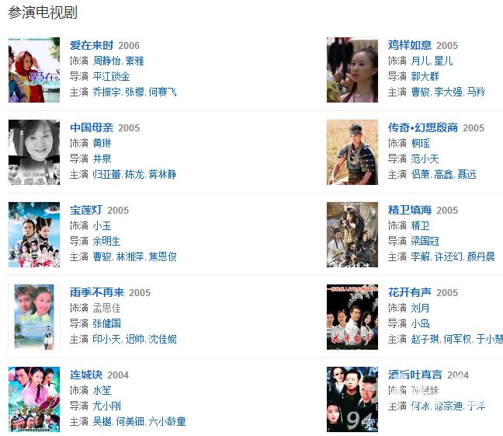
Task: Open director 平江锁金's page
Action: (111, 76)
